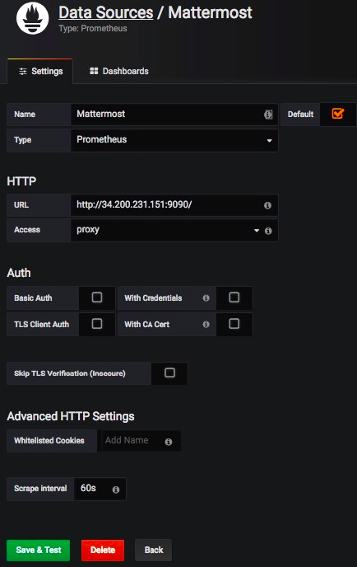This screenshot has height=567, width=357.
Task: Enable the With CA Cert checkbox
Action: (234, 323)
